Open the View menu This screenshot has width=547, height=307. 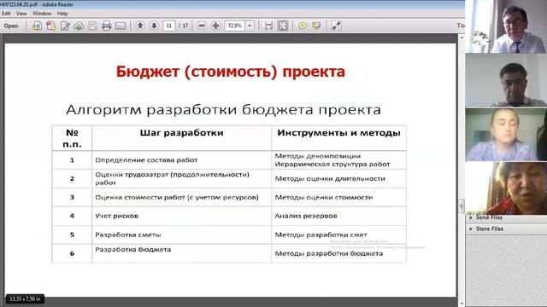click(x=21, y=14)
